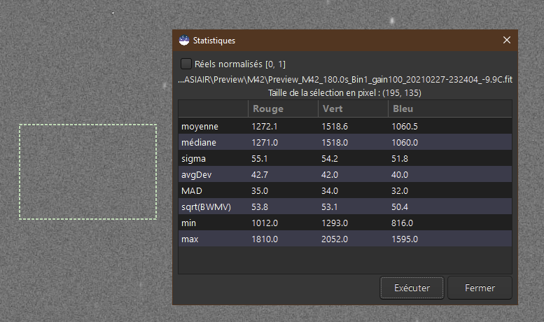Click the Siril icon in the Statistiques title bar
The image size is (544, 322).
pos(184,41)
